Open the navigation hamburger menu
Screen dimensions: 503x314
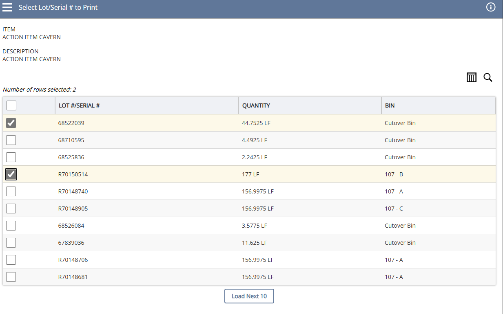(x=7, y=7)
